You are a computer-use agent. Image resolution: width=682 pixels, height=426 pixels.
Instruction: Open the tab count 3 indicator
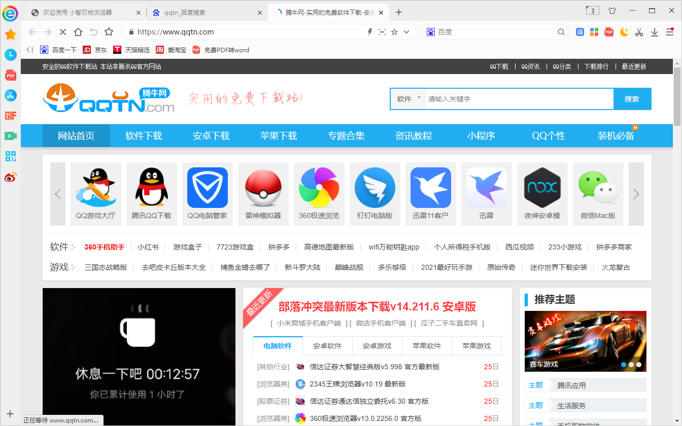[x=593, y=10]
